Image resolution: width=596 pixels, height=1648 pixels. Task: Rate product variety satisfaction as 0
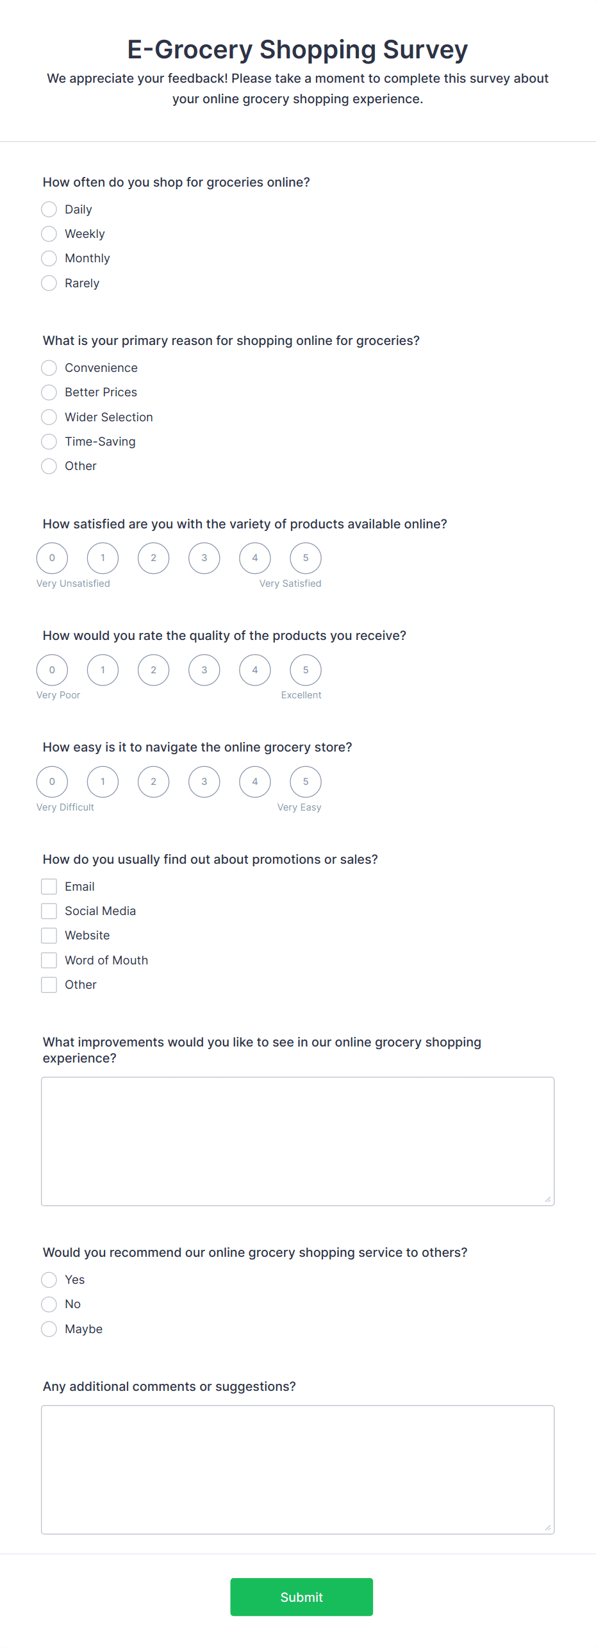(x=52, y=558)
